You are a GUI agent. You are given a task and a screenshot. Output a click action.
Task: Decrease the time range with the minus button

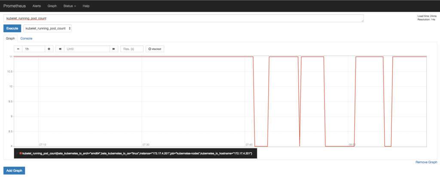(18, 49)
